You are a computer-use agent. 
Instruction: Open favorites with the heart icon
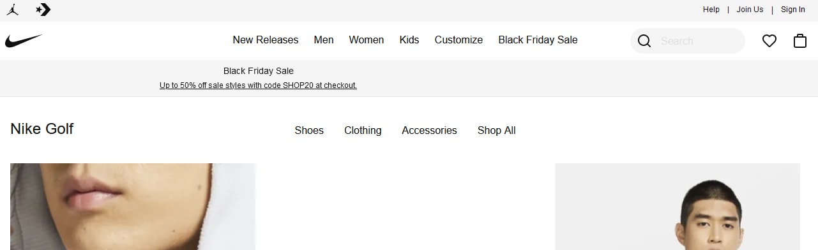click(x=769, y=41)
